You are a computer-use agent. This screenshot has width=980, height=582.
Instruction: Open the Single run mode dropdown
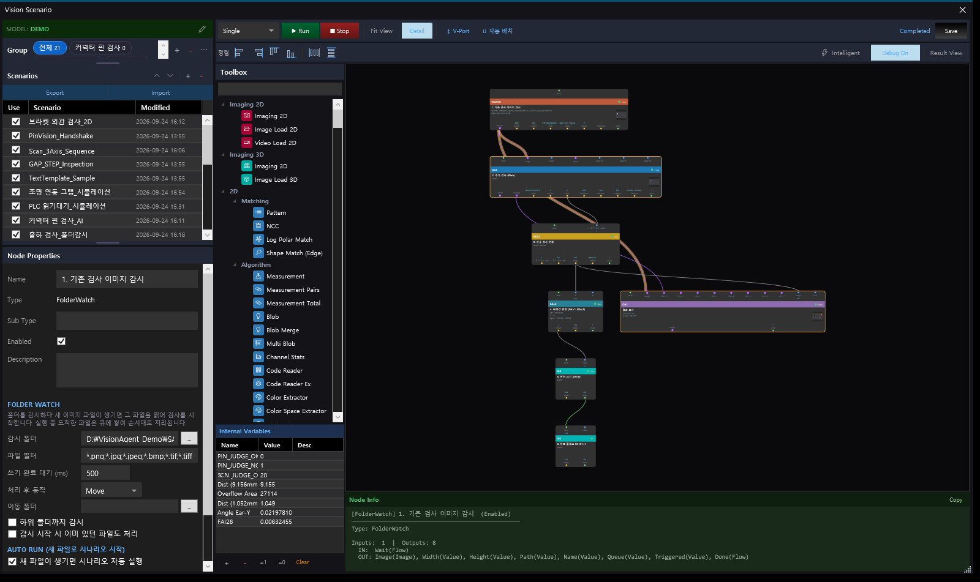(x=248, y=31)
